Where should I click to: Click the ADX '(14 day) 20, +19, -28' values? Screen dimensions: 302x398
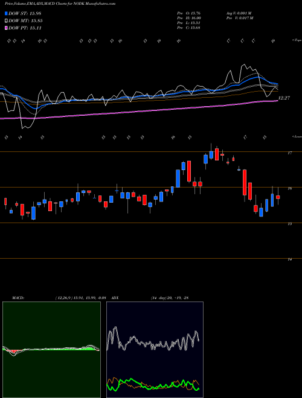coord(169,298)
